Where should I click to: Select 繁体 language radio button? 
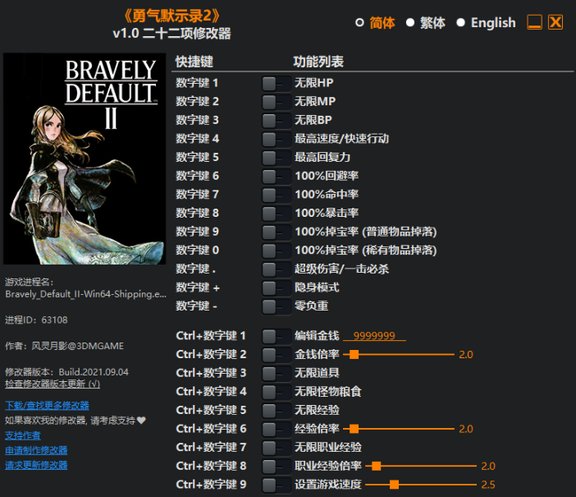[x=410, y=23]
